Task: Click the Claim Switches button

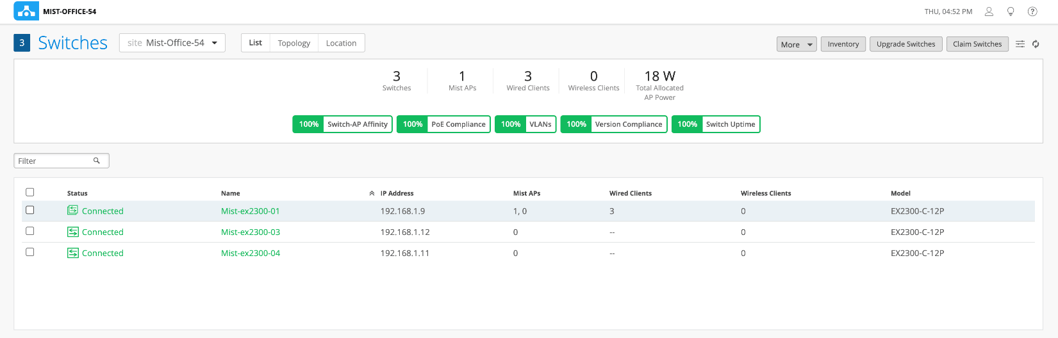Action: [977, 44]
